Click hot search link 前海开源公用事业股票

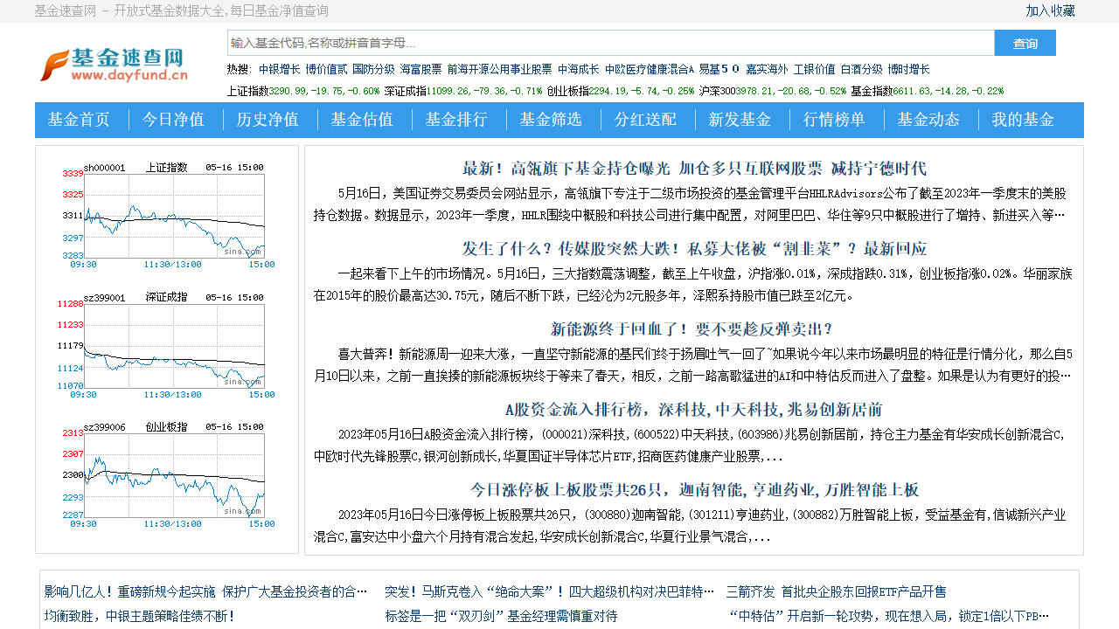pyautogui.click(x=499, y=69)
